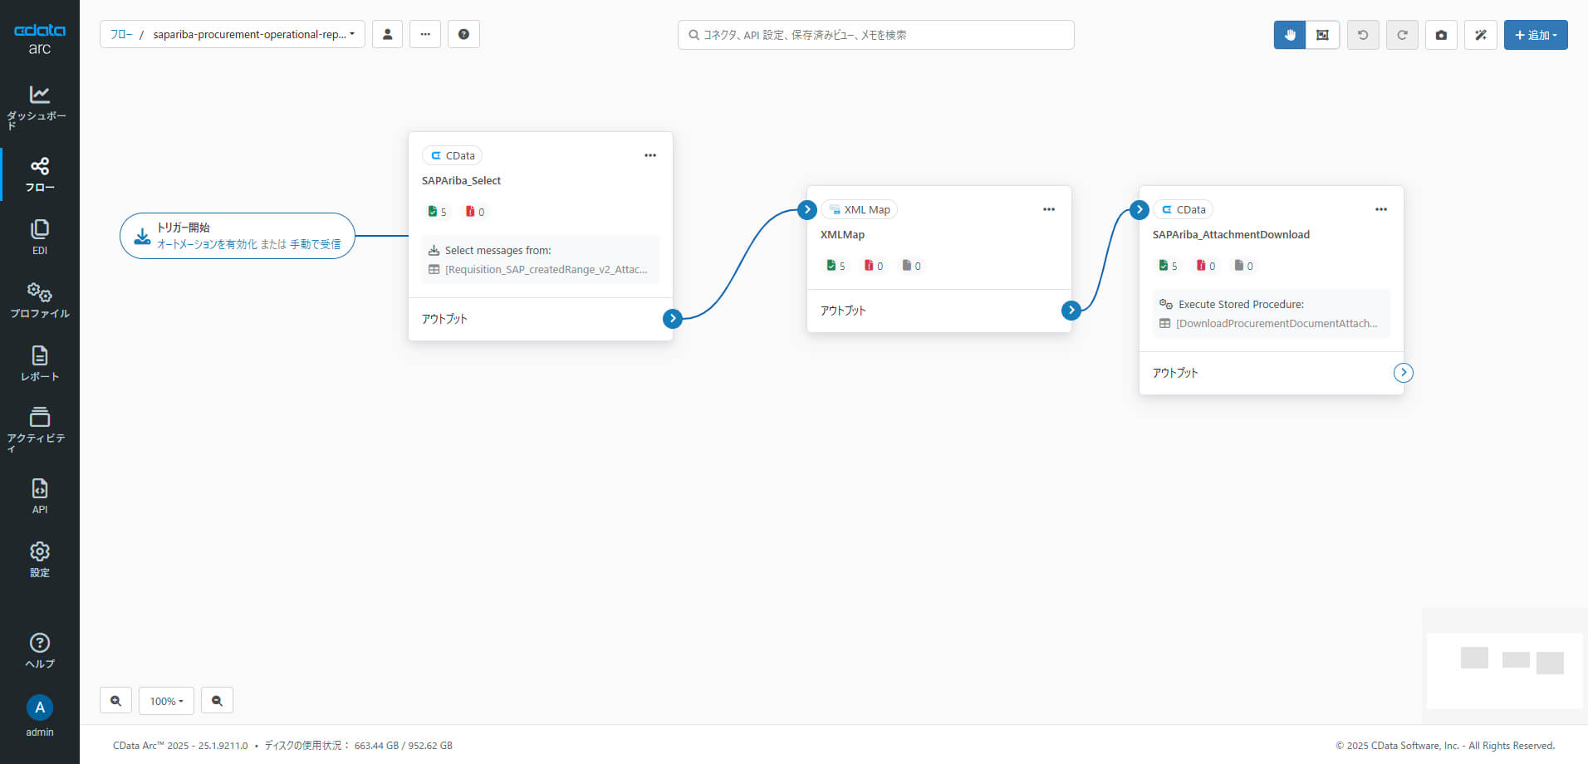This screenshot has width=1588, height=764.
Task: Click the minimap overview panel
Action: click(1504, 666)
